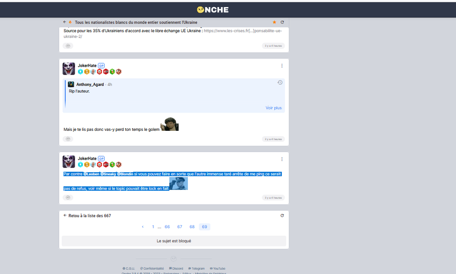Click the topic title about nationalistes blancs and Ukraine
Screen dimensions: 456x274
136,22
